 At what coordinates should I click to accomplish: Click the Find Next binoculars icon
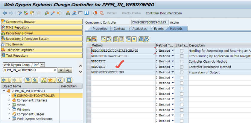coord(147,39)
